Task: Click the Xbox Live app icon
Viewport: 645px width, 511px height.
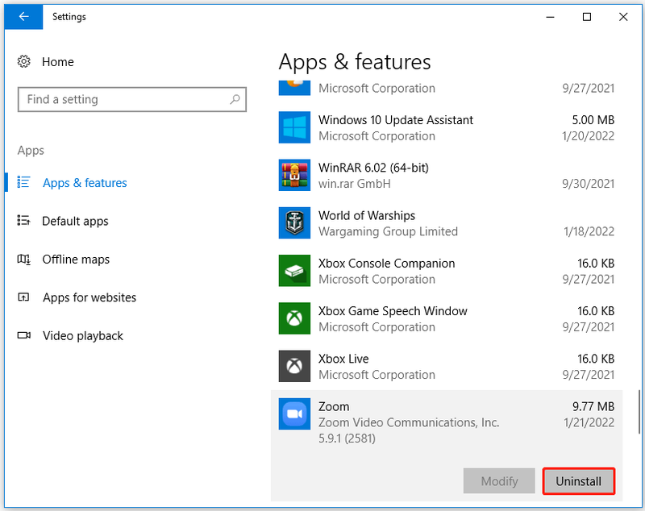Action: click(294, 366)
